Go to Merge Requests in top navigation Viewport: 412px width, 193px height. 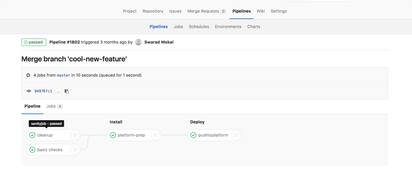click(x=207, y=11)
